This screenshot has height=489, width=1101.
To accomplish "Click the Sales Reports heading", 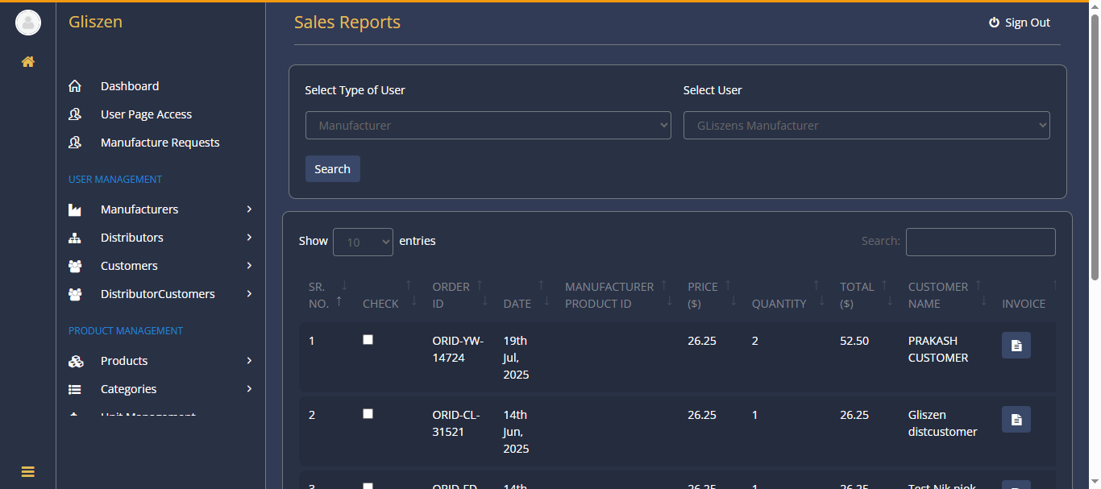I will click(x=347, y=23).
